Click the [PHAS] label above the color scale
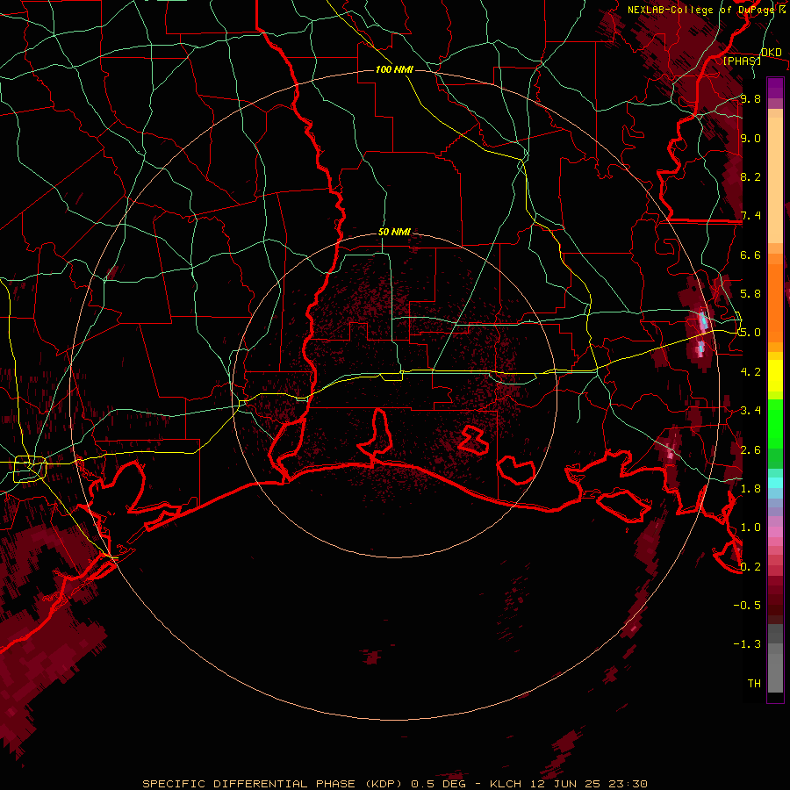Viewport: 790px width, 790px height. tap(742, 61)
